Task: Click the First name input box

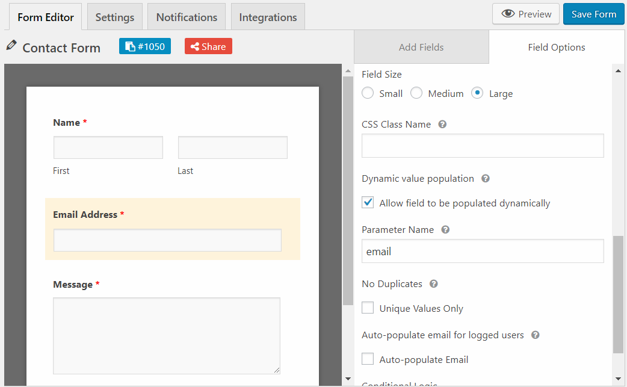Action: tap(108, 147)
